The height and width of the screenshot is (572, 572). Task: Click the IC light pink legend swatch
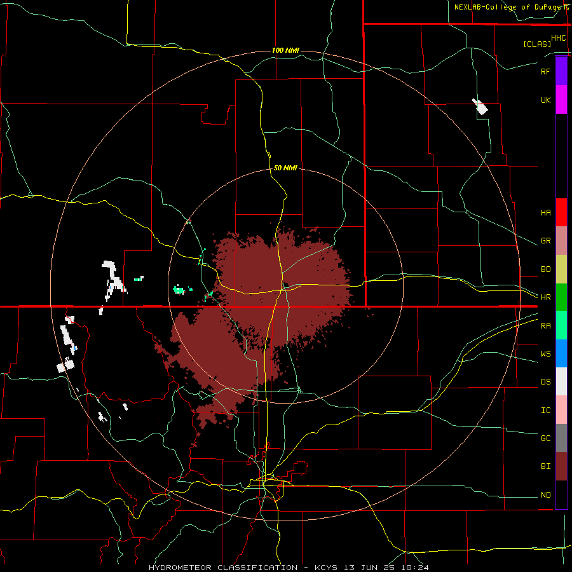[x=561, y=410]
